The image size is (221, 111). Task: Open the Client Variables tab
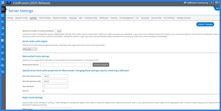click(45, 18)
